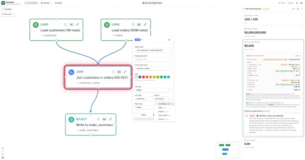Choose the red color swatch
The width and height of the screenshot is (305, 160).
click(x=143, y=77)
